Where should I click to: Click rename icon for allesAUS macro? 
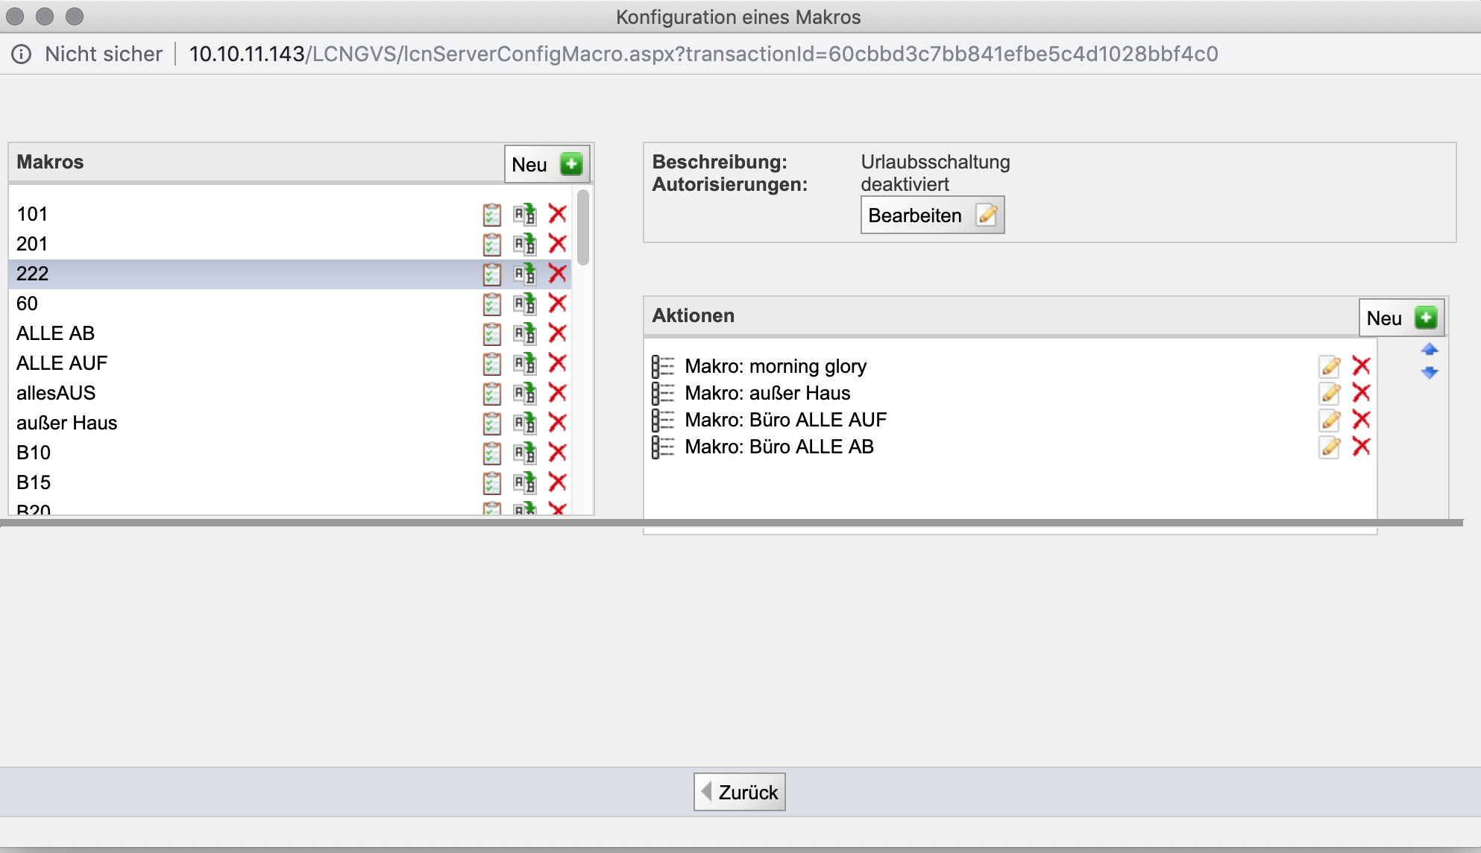pos(524,393)
